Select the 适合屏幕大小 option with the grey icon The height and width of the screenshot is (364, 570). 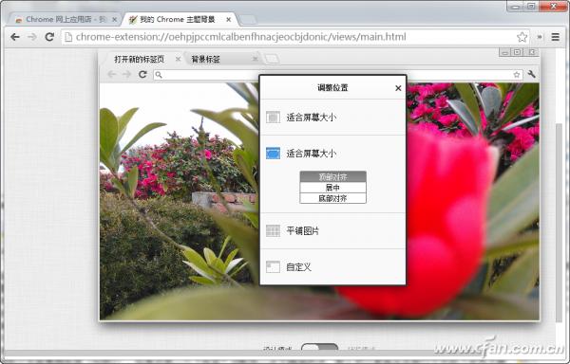click(332, 118)
